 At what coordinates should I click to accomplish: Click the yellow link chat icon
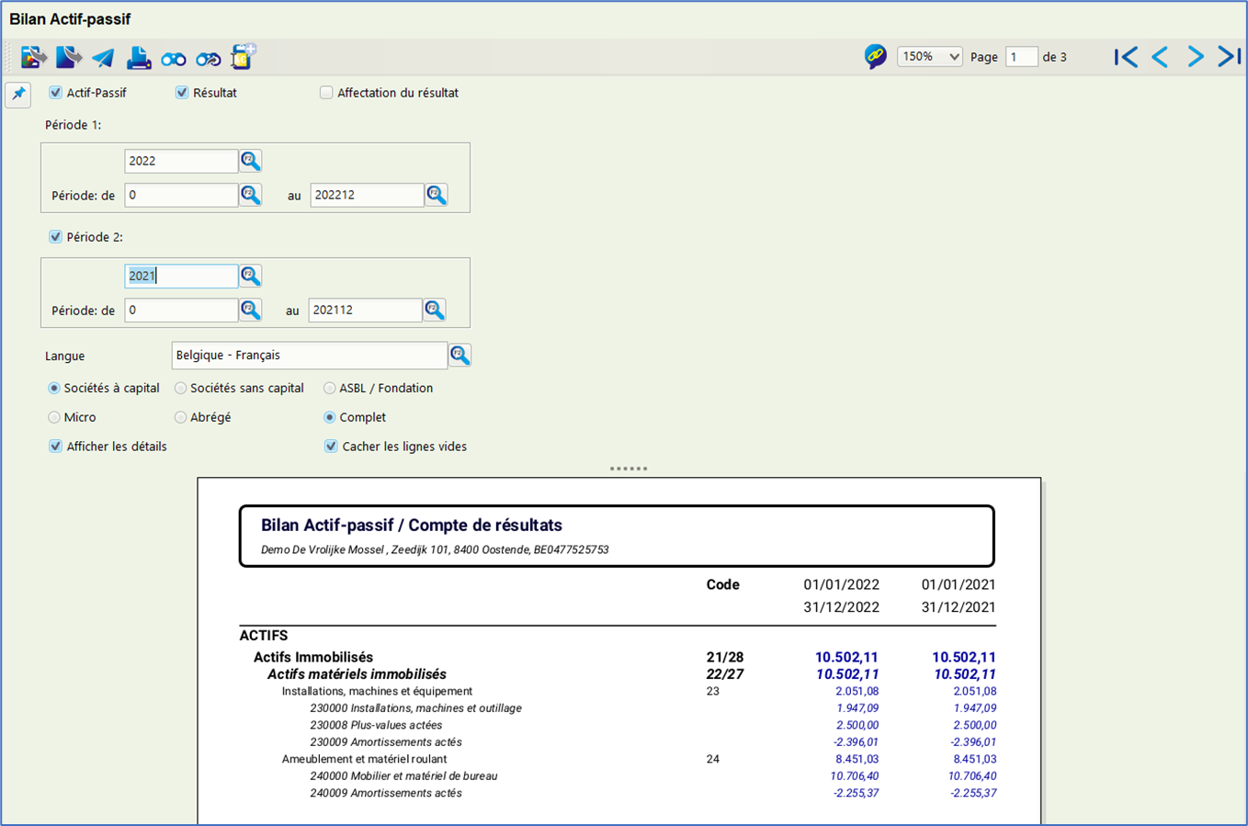[875, 57]
